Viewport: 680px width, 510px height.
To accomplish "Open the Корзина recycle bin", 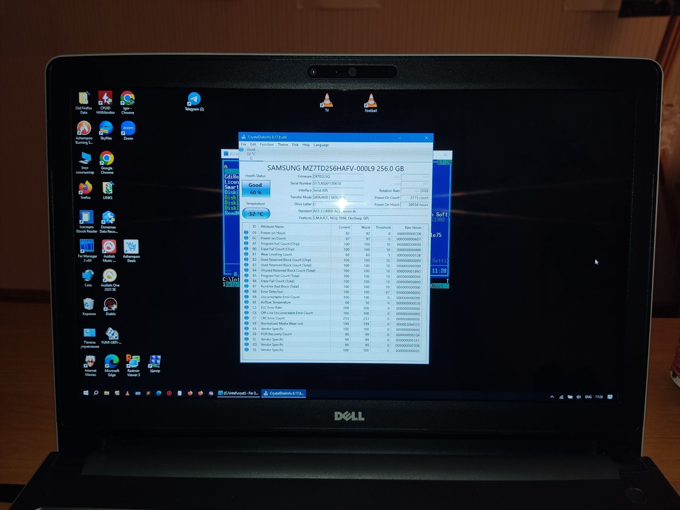I will pos(89,307).
